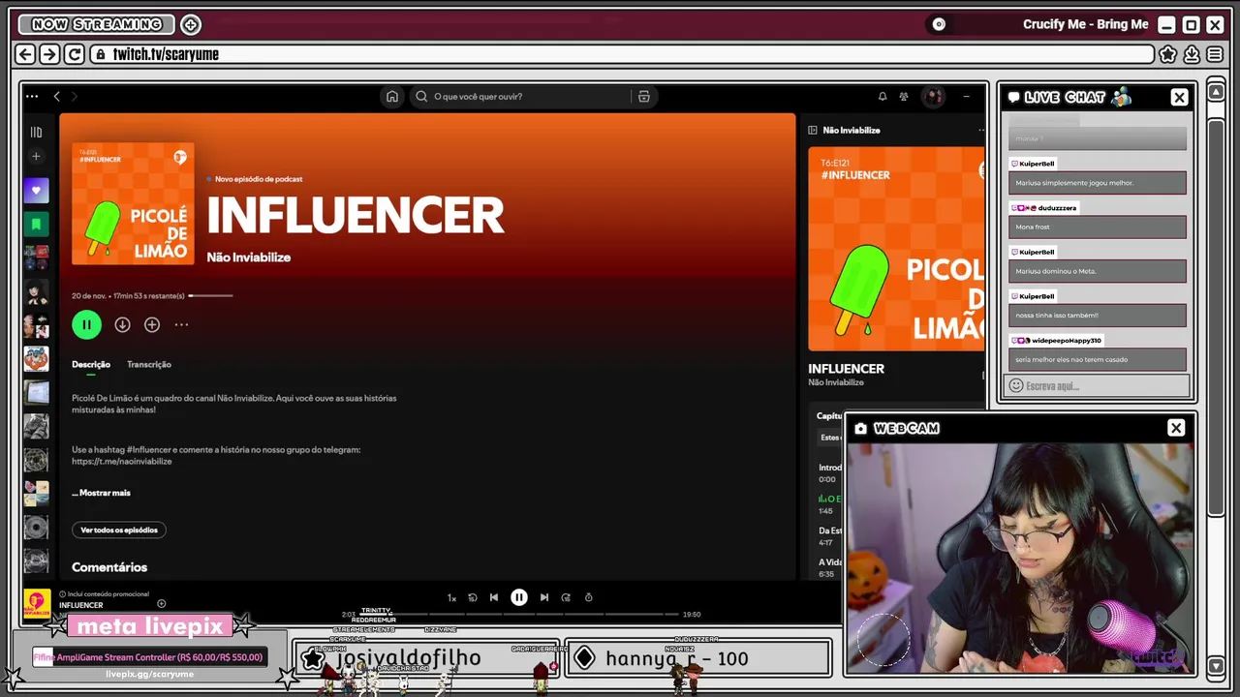Expand description with Mostrar mais
This screenshot has height=697, width=1240.
tap(101, 493)
